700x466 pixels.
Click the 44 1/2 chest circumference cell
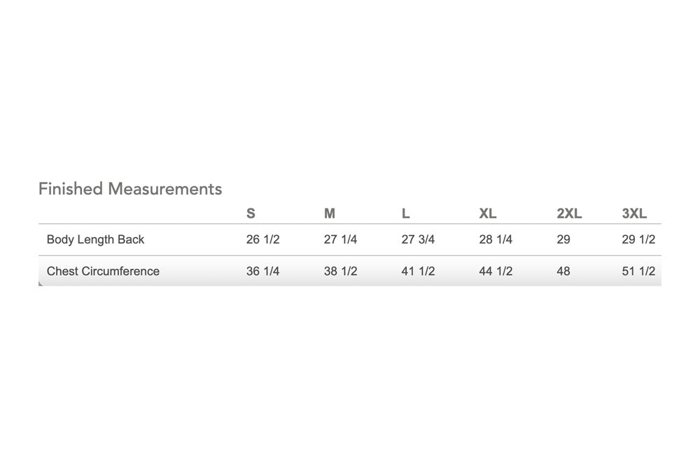496,271
